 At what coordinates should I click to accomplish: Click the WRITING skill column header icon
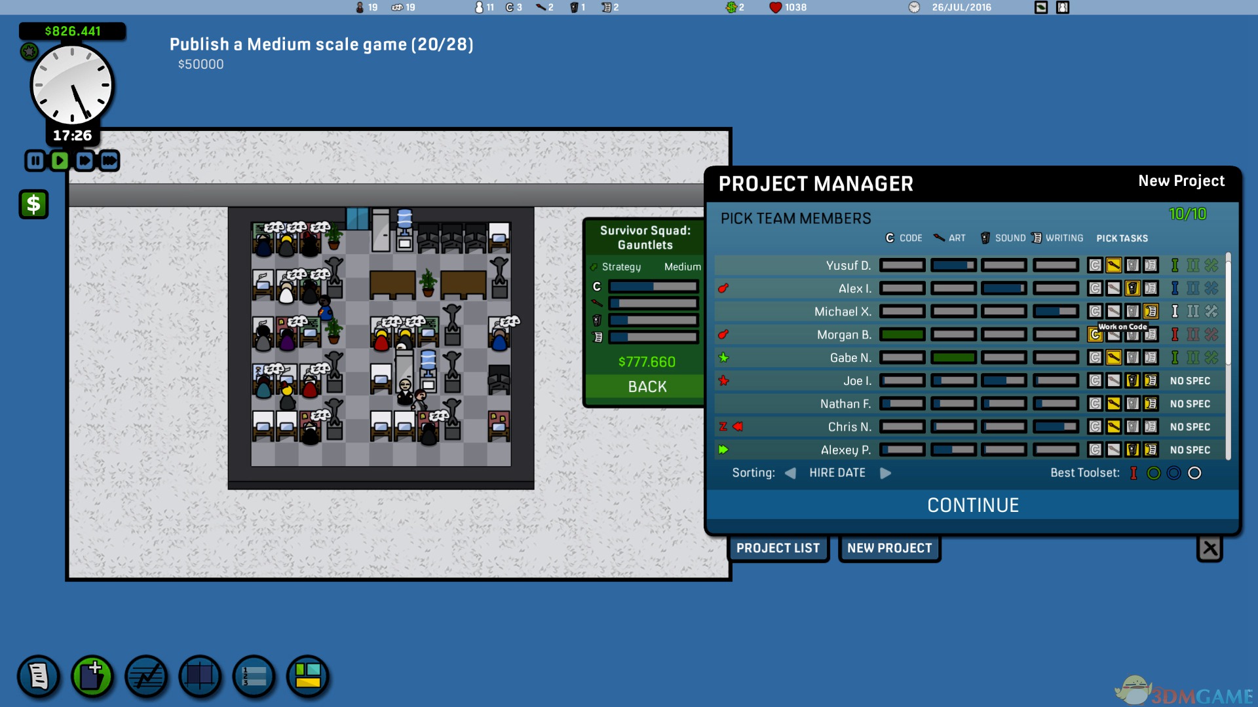pos(1035,238)
